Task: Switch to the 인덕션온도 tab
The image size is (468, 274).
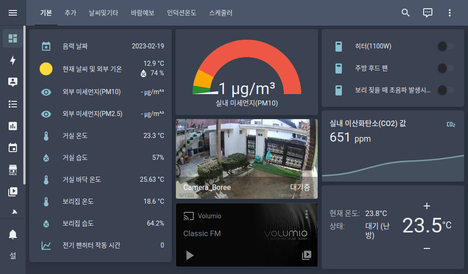Action: pos(181,13)
